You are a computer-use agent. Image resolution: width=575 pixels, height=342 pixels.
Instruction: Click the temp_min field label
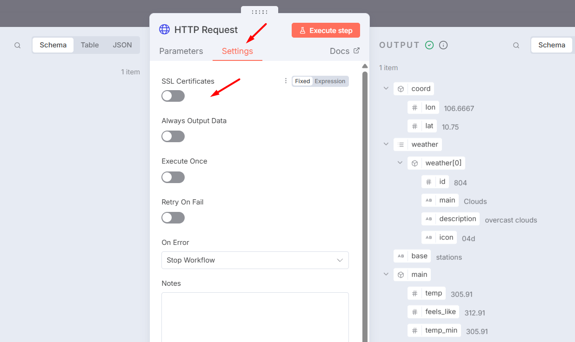pyautogui.click(x=441, y=330)
